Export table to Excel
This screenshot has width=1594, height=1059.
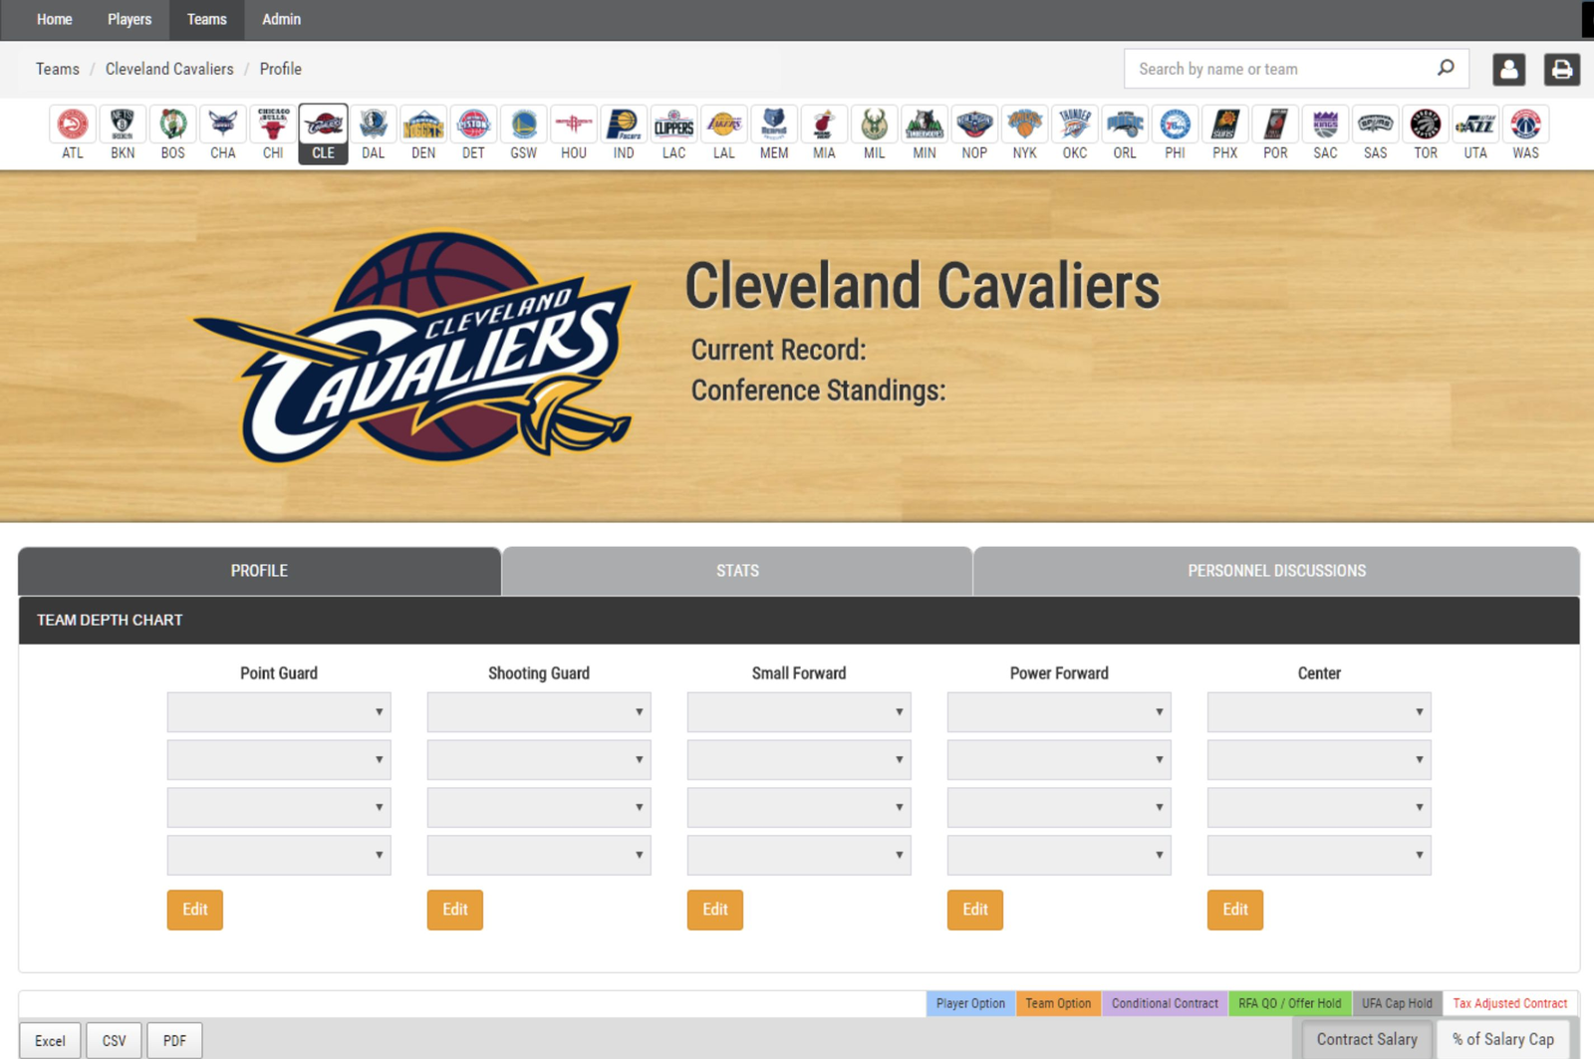tap(50, 1040)
